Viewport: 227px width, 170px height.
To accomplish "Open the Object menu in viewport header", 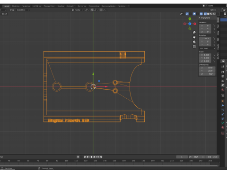I will (x=4, y=14).
